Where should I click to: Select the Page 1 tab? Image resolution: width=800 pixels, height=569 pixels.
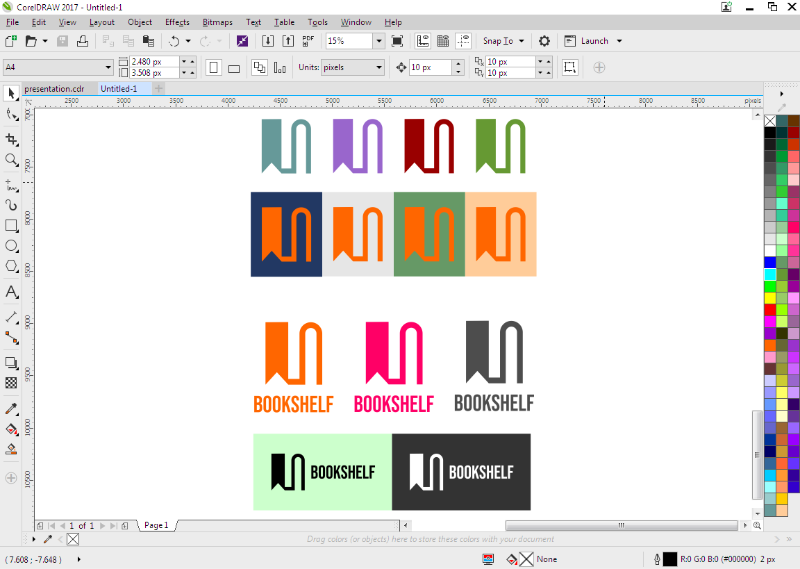click(x=156, y=525)
